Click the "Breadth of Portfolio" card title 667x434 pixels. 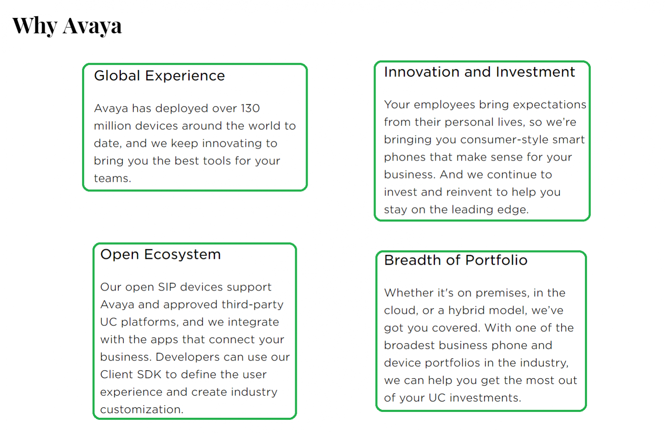[456, 260]
